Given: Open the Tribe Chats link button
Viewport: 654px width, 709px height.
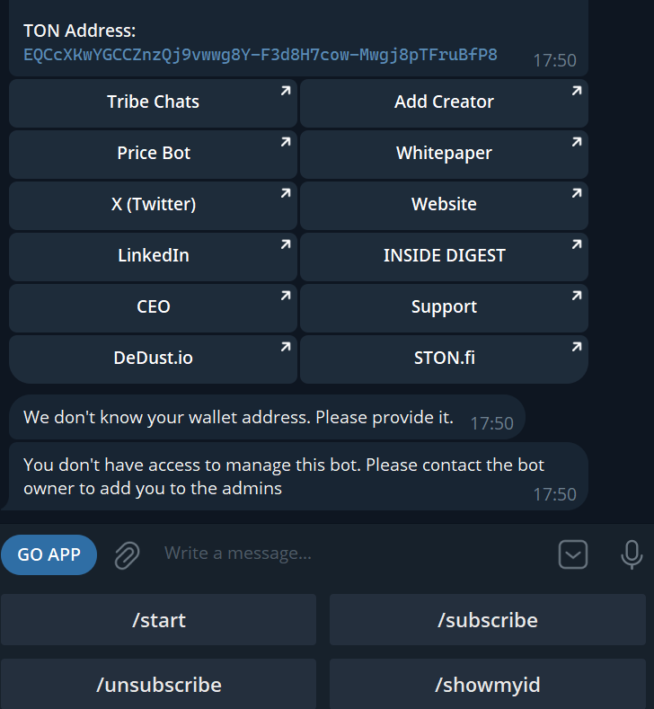Looking at the screenshot, I should coord(153,102).
